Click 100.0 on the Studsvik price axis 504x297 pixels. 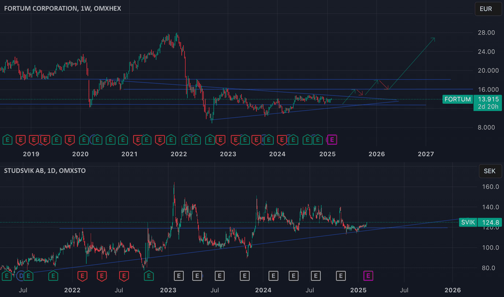tap(490, 247)
